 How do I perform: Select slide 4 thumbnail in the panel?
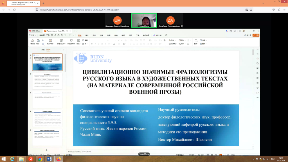point(47,118)
